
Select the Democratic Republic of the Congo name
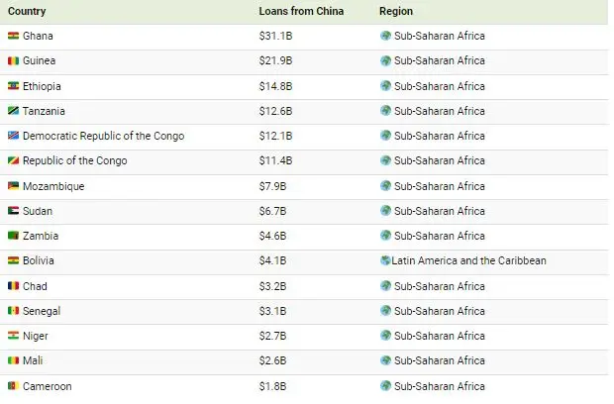pos(103,136)
